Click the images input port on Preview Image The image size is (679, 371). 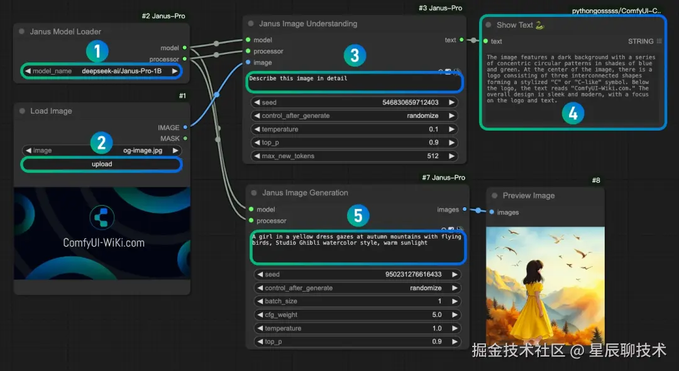[492, 212]
